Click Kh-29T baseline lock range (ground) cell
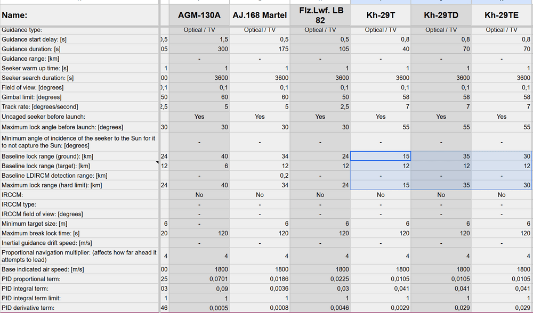 (x=381, y=156)
